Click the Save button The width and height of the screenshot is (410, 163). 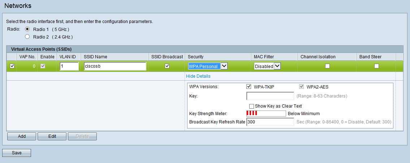pyautogui.click(x=17, y=153)
